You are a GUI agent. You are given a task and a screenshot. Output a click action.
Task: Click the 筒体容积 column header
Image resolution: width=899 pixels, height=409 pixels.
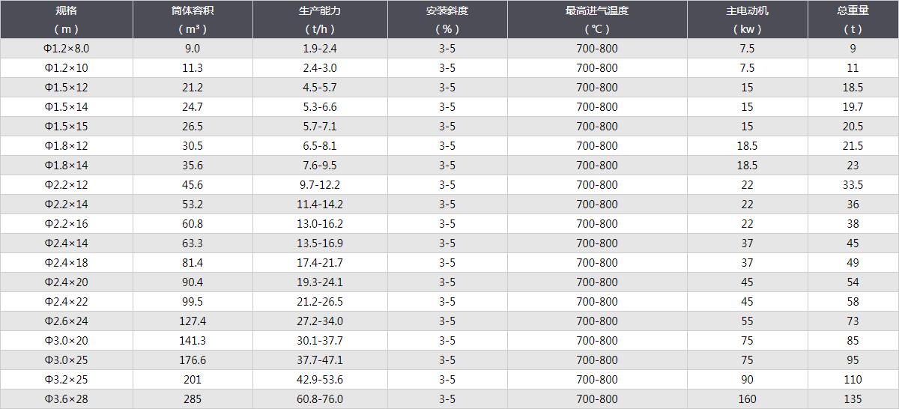tap(193, 19)
